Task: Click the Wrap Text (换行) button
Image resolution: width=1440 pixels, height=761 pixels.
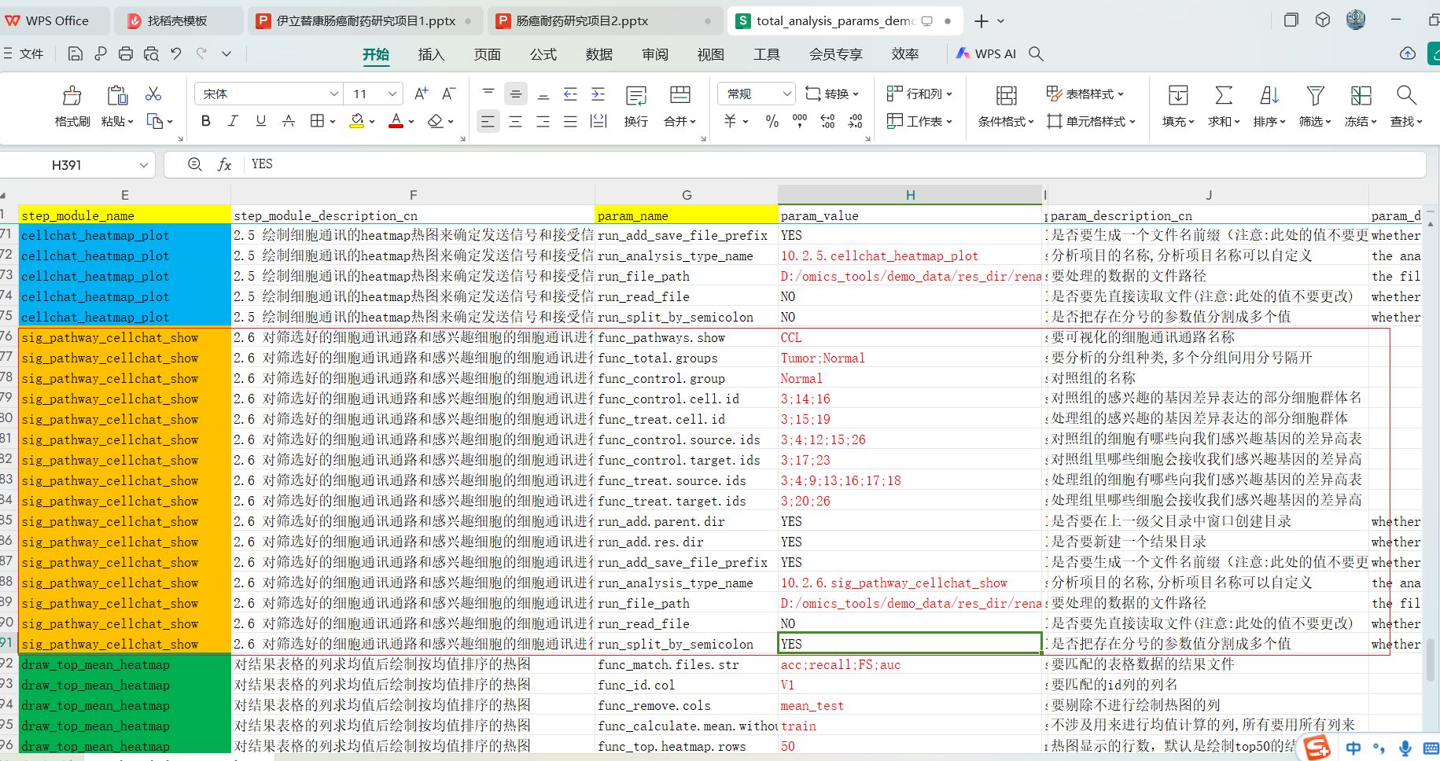Action: click(x=635, y=106)
